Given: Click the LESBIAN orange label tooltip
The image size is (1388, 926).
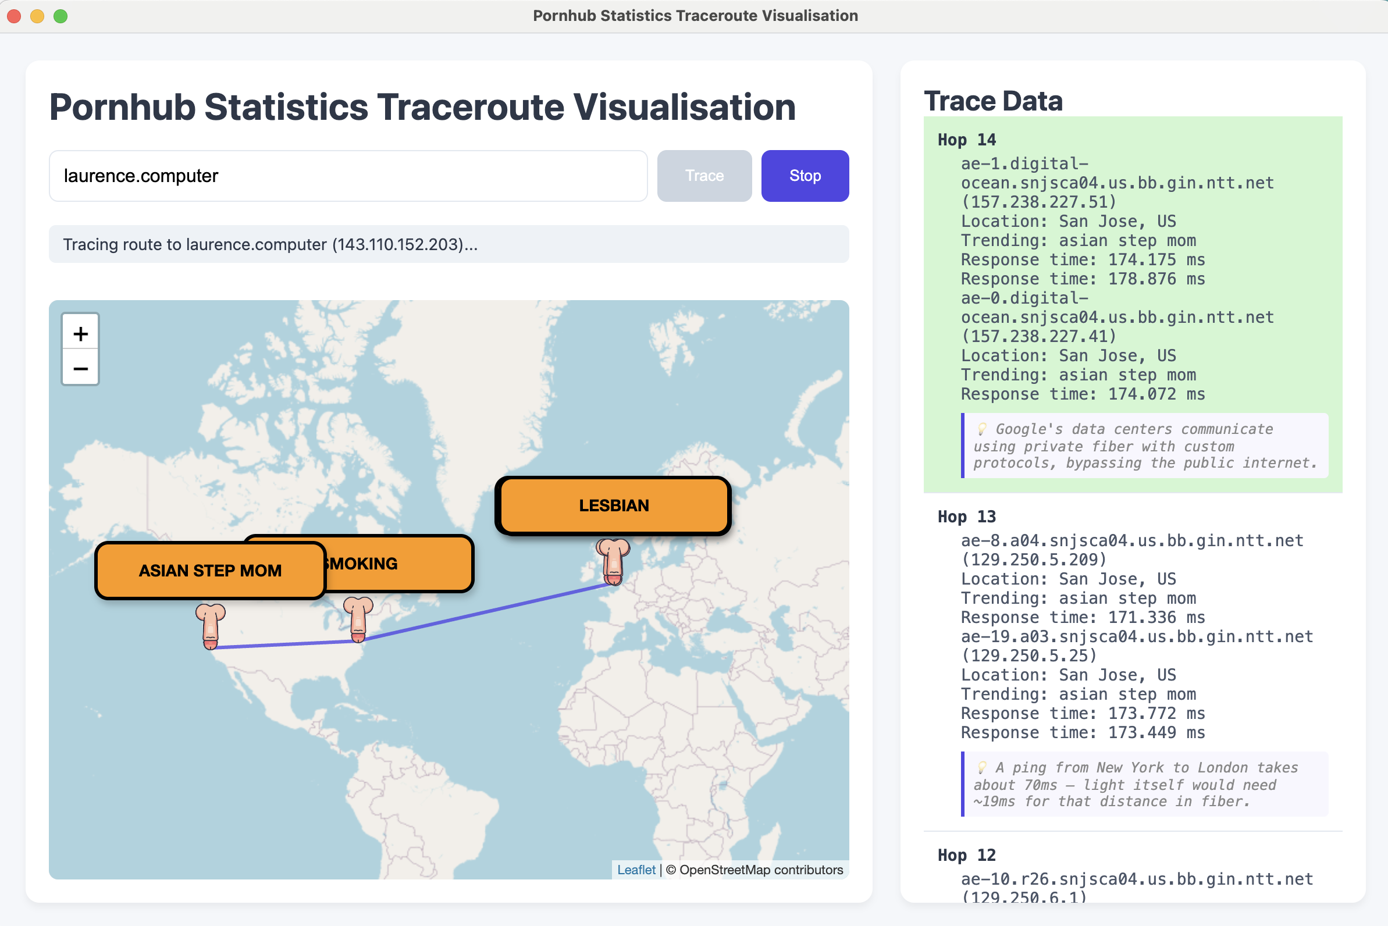Looking at the screenshot, I should tap(613, 505).
